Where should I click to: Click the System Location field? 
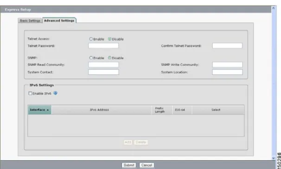coord(227,72)
